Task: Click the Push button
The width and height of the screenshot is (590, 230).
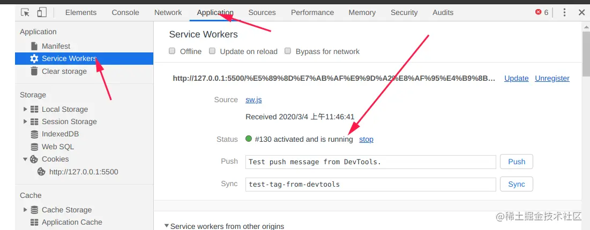Action: coord(516,162)
